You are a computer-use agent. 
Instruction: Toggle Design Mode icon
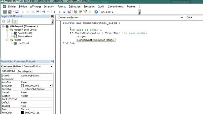(x=69, y=12)
